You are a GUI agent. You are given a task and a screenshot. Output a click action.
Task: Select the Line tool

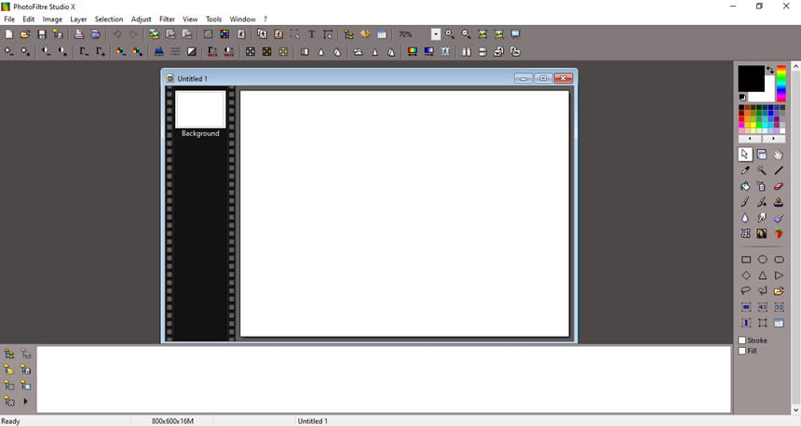click(x=778, y=170)
